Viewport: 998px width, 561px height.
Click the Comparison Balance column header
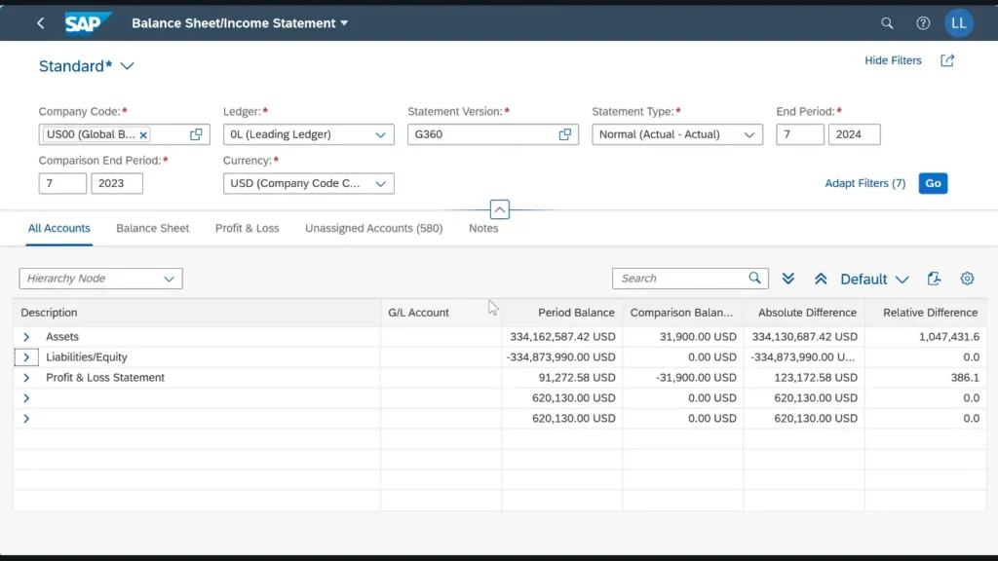pos(683,313)
